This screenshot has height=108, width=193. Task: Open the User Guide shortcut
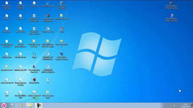34,4
